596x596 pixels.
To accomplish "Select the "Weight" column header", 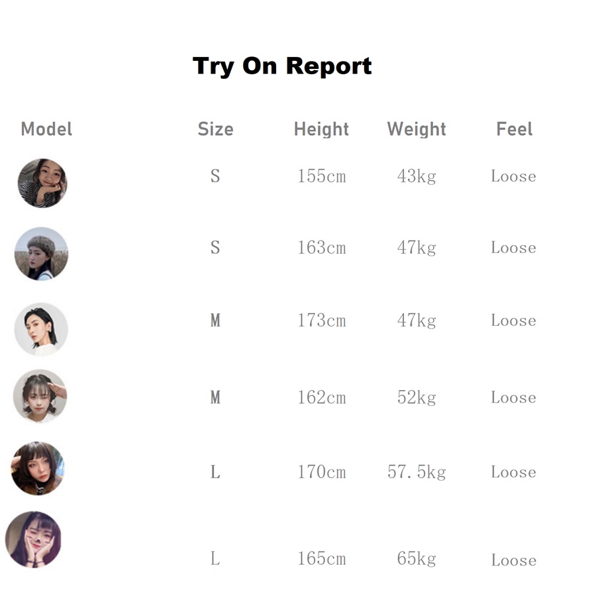I will coord(417,129).
